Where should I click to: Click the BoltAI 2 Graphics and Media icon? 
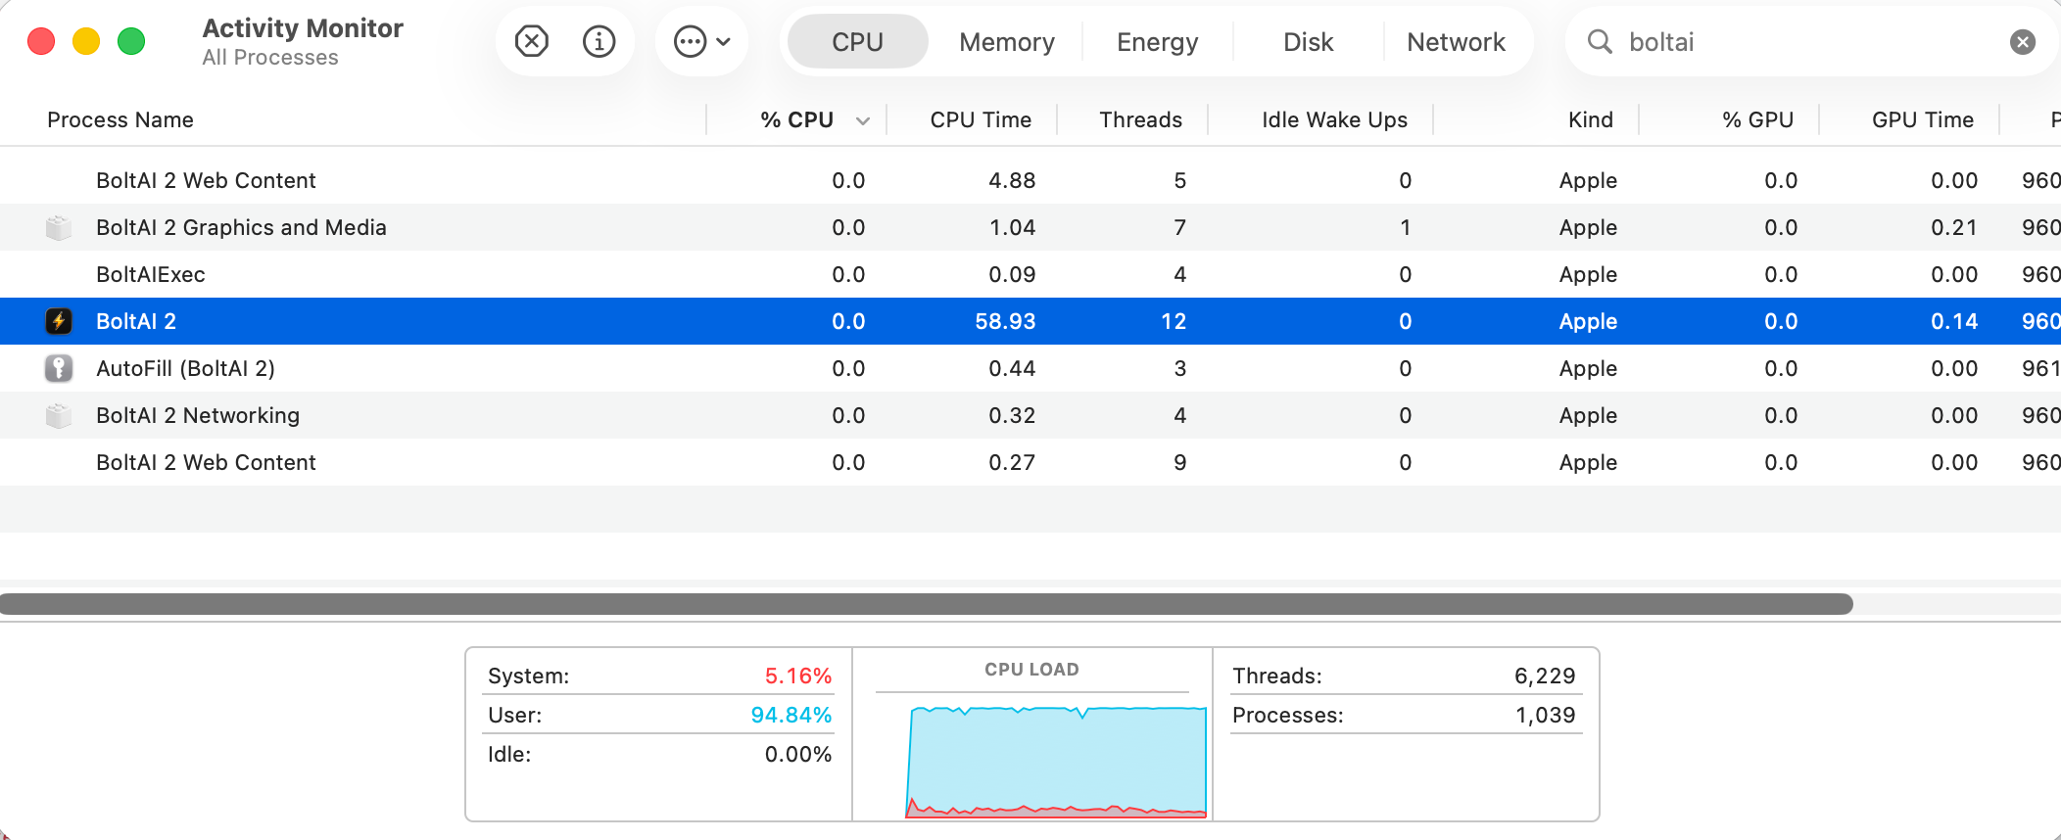pyautogui.click(x=59, y=227)
